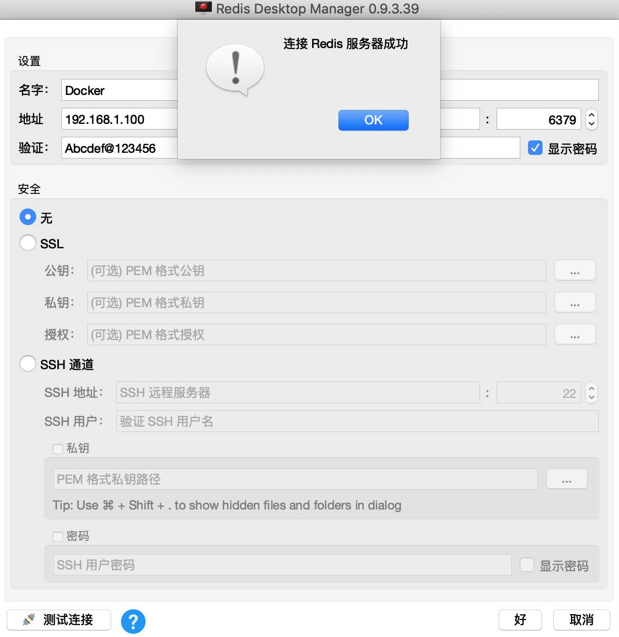Click the name field containing Docker
This screenshot has height=637, width=619.
tap(330, 90)
